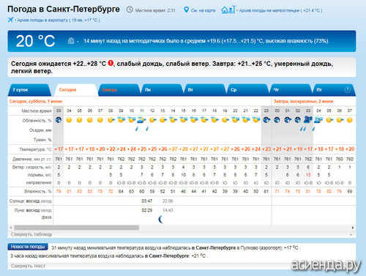Viewport: 366px width, 276px height.
Task: Click the airplane icon for airport archive
Action: [x=10, y=20]
